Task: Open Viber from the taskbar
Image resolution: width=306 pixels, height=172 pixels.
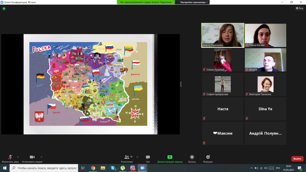Action: (132, 168)
